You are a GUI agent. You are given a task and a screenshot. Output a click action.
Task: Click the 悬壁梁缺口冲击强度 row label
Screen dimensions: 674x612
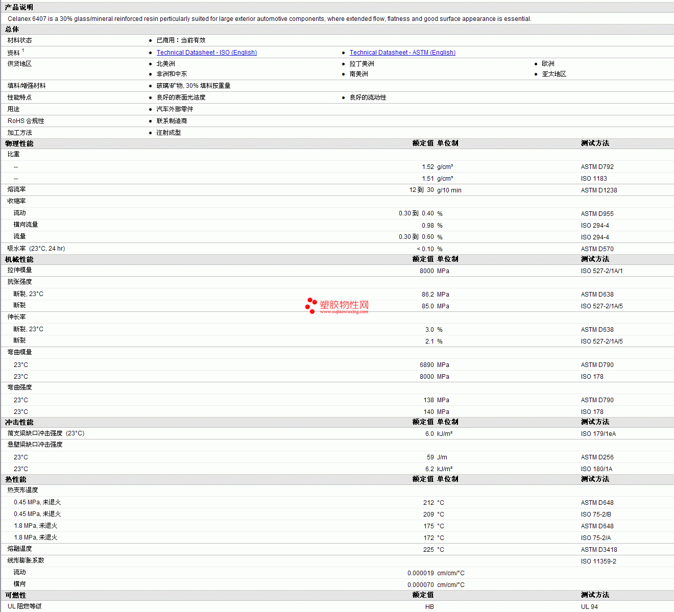[35, 445]
